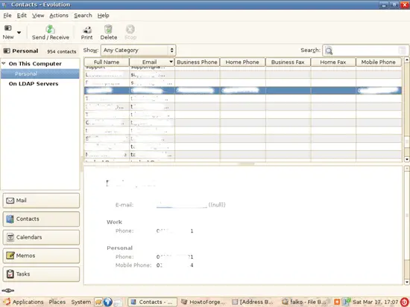The width and height of the screenshot is (410, 307).
Task: Click the Personal header book icon
Action: [7, 51]
